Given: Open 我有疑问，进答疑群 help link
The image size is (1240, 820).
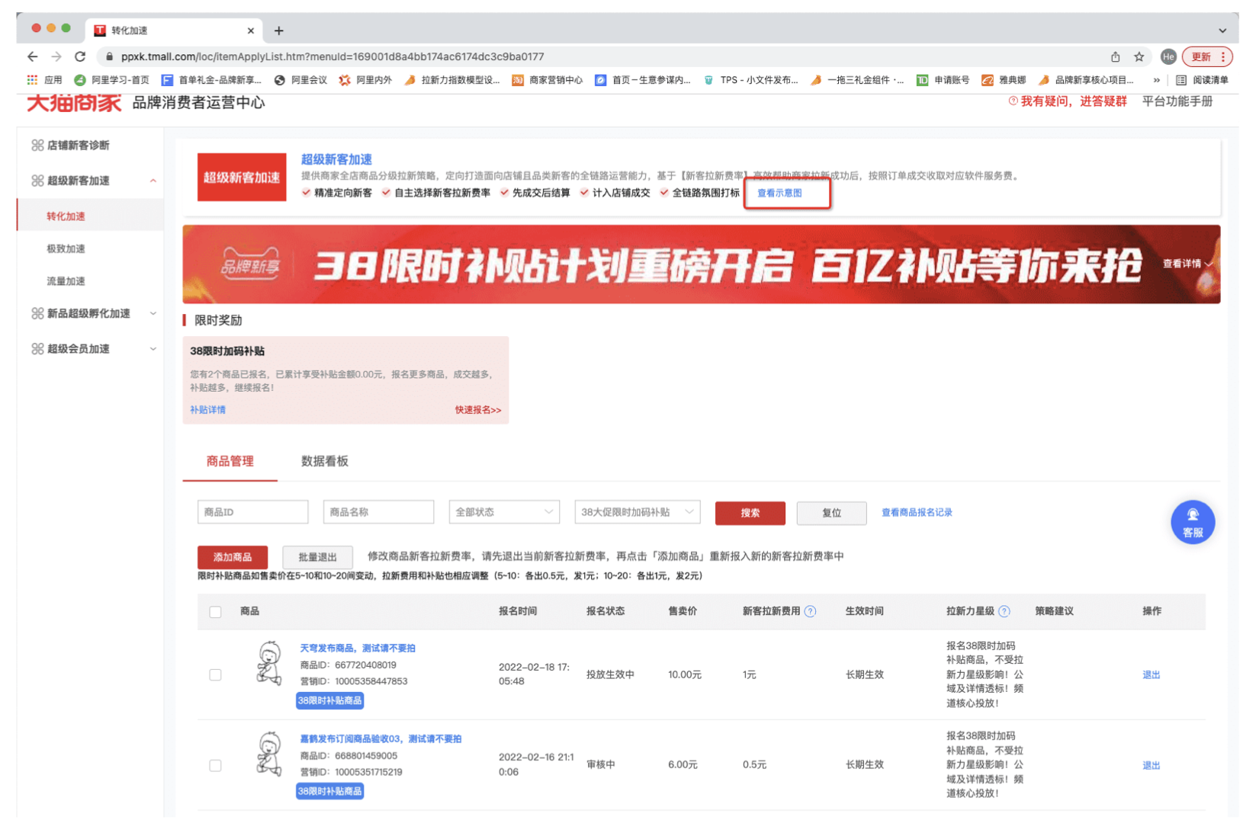Looking at the screenshot, I should point(1067,101).
